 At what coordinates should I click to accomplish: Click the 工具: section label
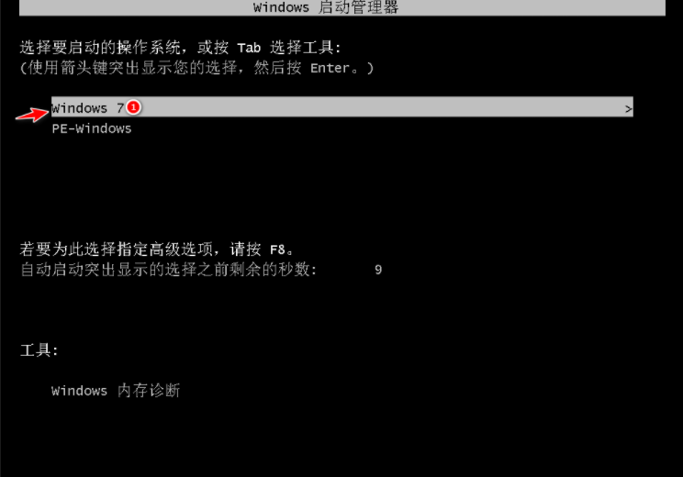point(39,349)
